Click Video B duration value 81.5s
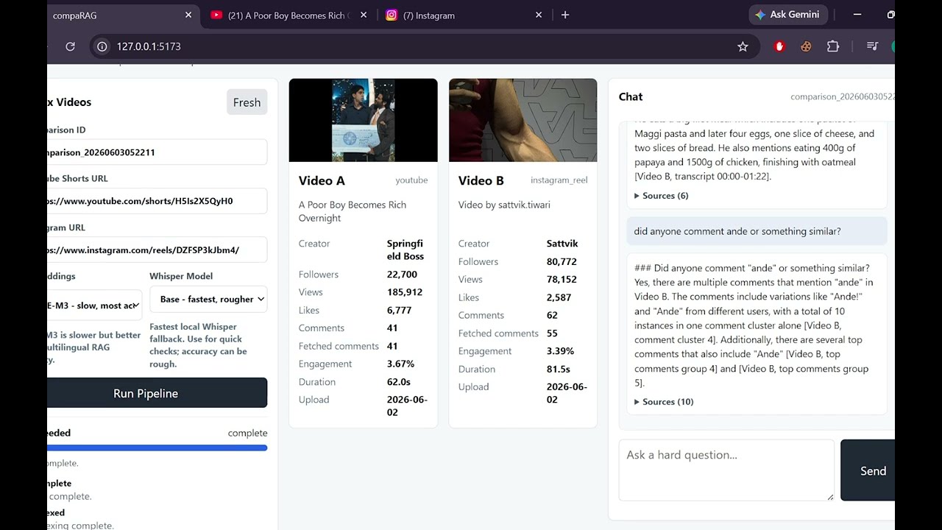The height and width of the screenshot is (530, 942). coord(559,370)
